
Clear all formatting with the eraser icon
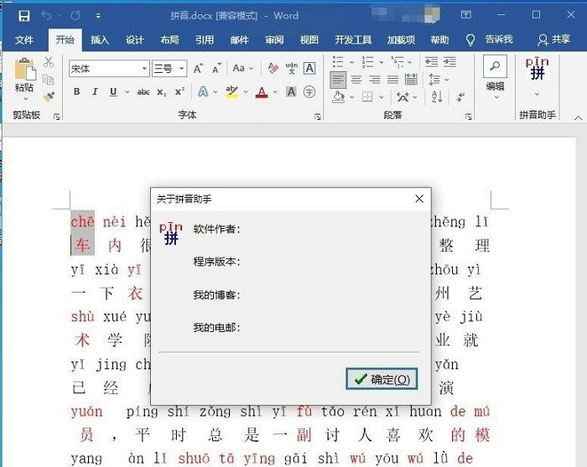[x=273, y=69]
